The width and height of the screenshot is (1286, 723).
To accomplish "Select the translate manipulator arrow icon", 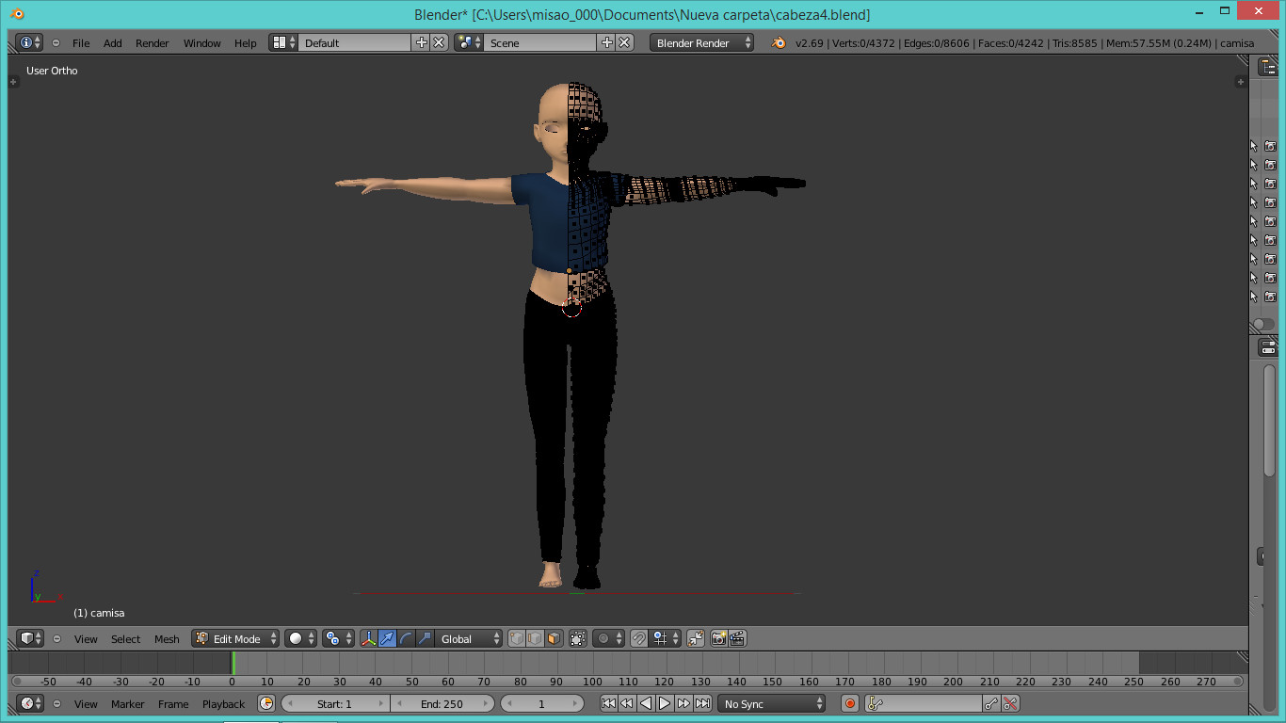I will click(x=387, y=638).
